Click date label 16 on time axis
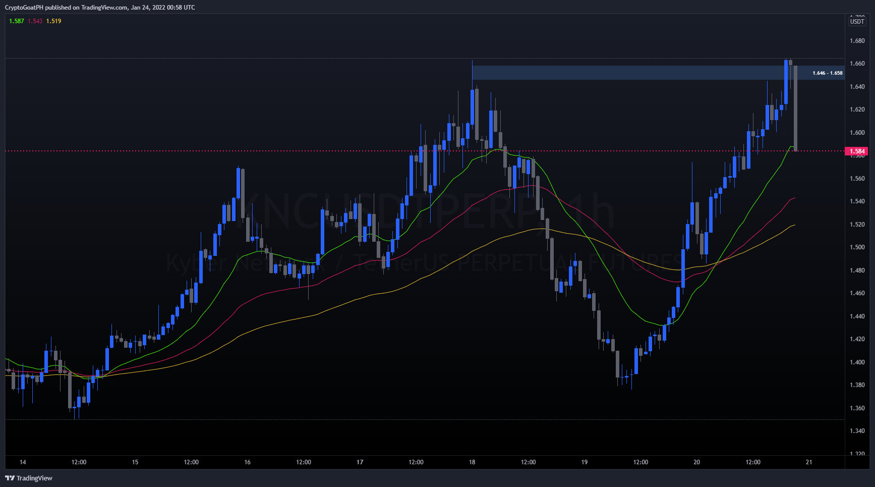 248,462
